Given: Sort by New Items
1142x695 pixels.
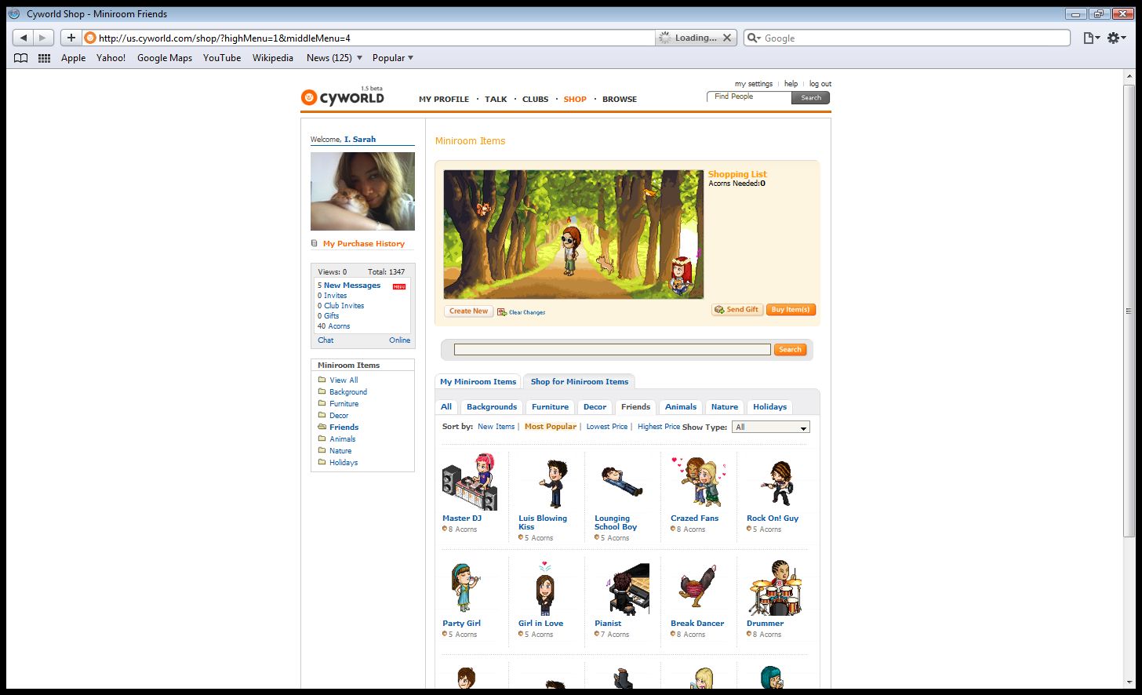Looking at the screenshot, I should coord(496,427).
